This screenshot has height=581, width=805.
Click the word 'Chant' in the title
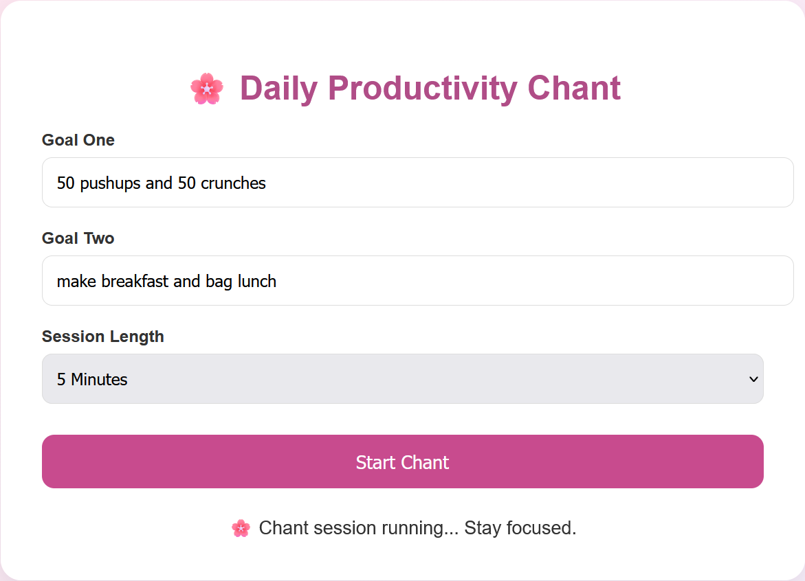click(x=574, y=88)
